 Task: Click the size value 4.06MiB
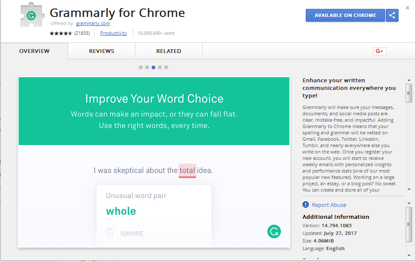click(x=324, y=241)
